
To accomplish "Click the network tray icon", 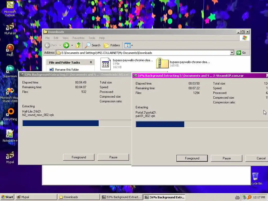I will coord(244,197).
